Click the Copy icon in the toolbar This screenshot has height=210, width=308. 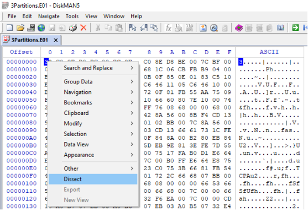tap(108, 28)
